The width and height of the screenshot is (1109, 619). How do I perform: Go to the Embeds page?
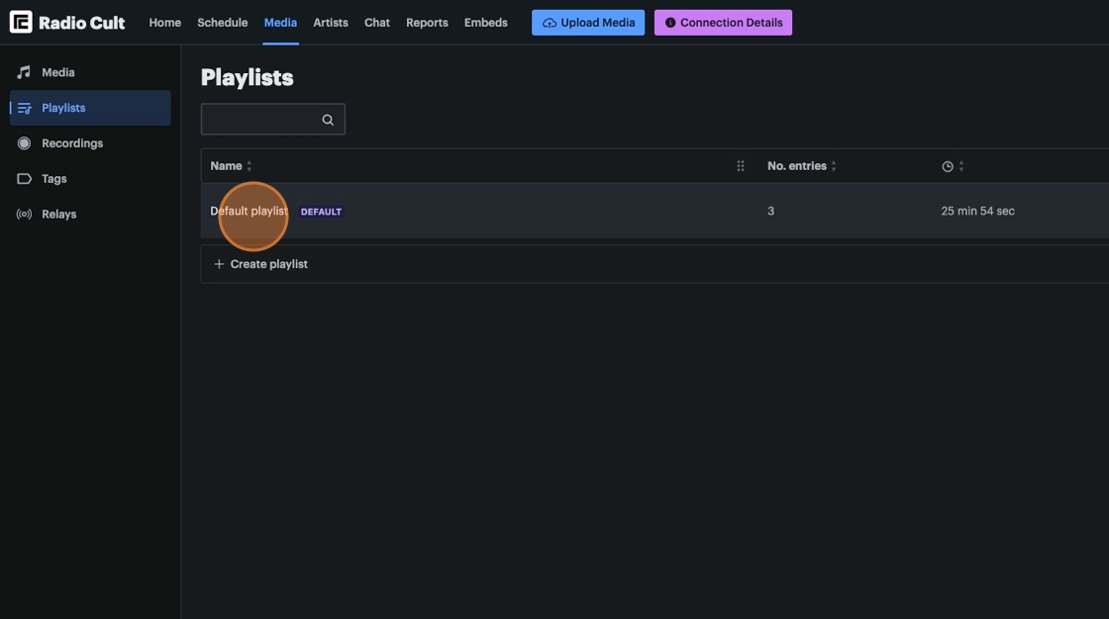click(485, 23)
